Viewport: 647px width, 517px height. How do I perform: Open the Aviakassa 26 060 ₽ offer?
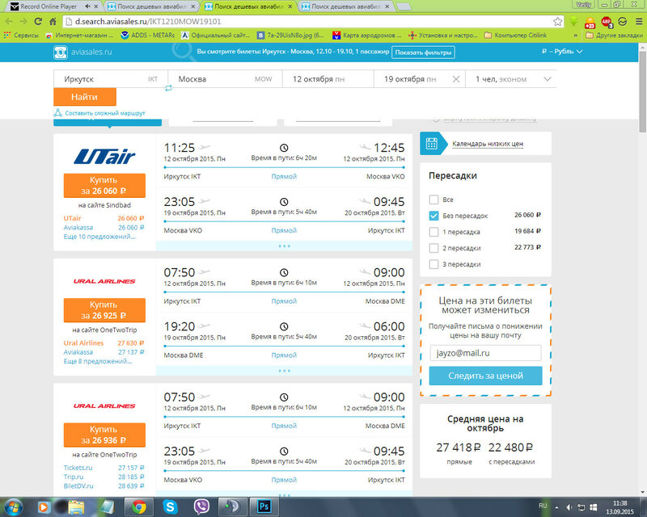pos(104,228)
